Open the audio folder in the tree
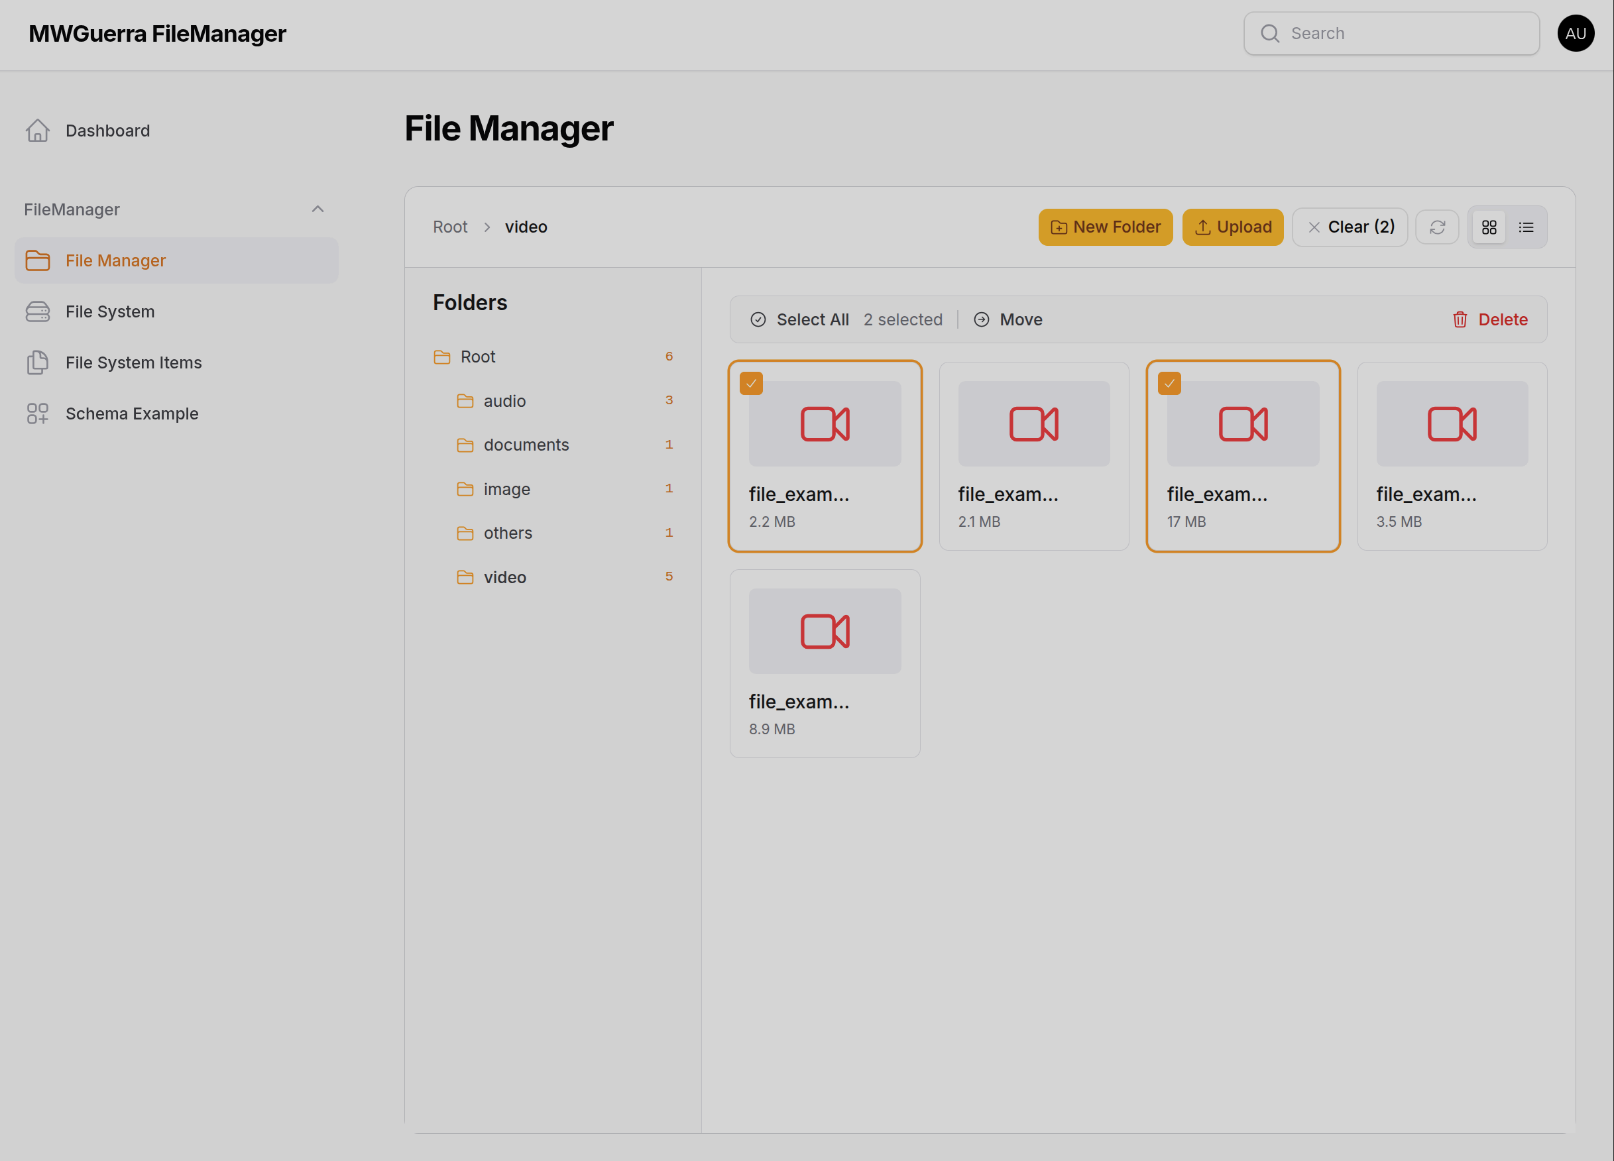Image resolution: width=1614 pixels, height=1161 pixels. pyautogui.click(x=504, y=401)
